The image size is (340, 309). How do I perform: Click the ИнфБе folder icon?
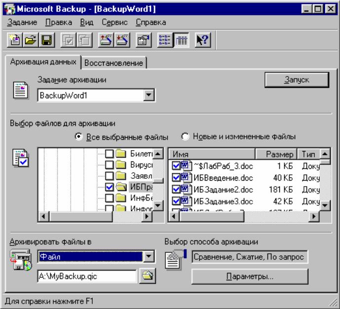(121, 198)
